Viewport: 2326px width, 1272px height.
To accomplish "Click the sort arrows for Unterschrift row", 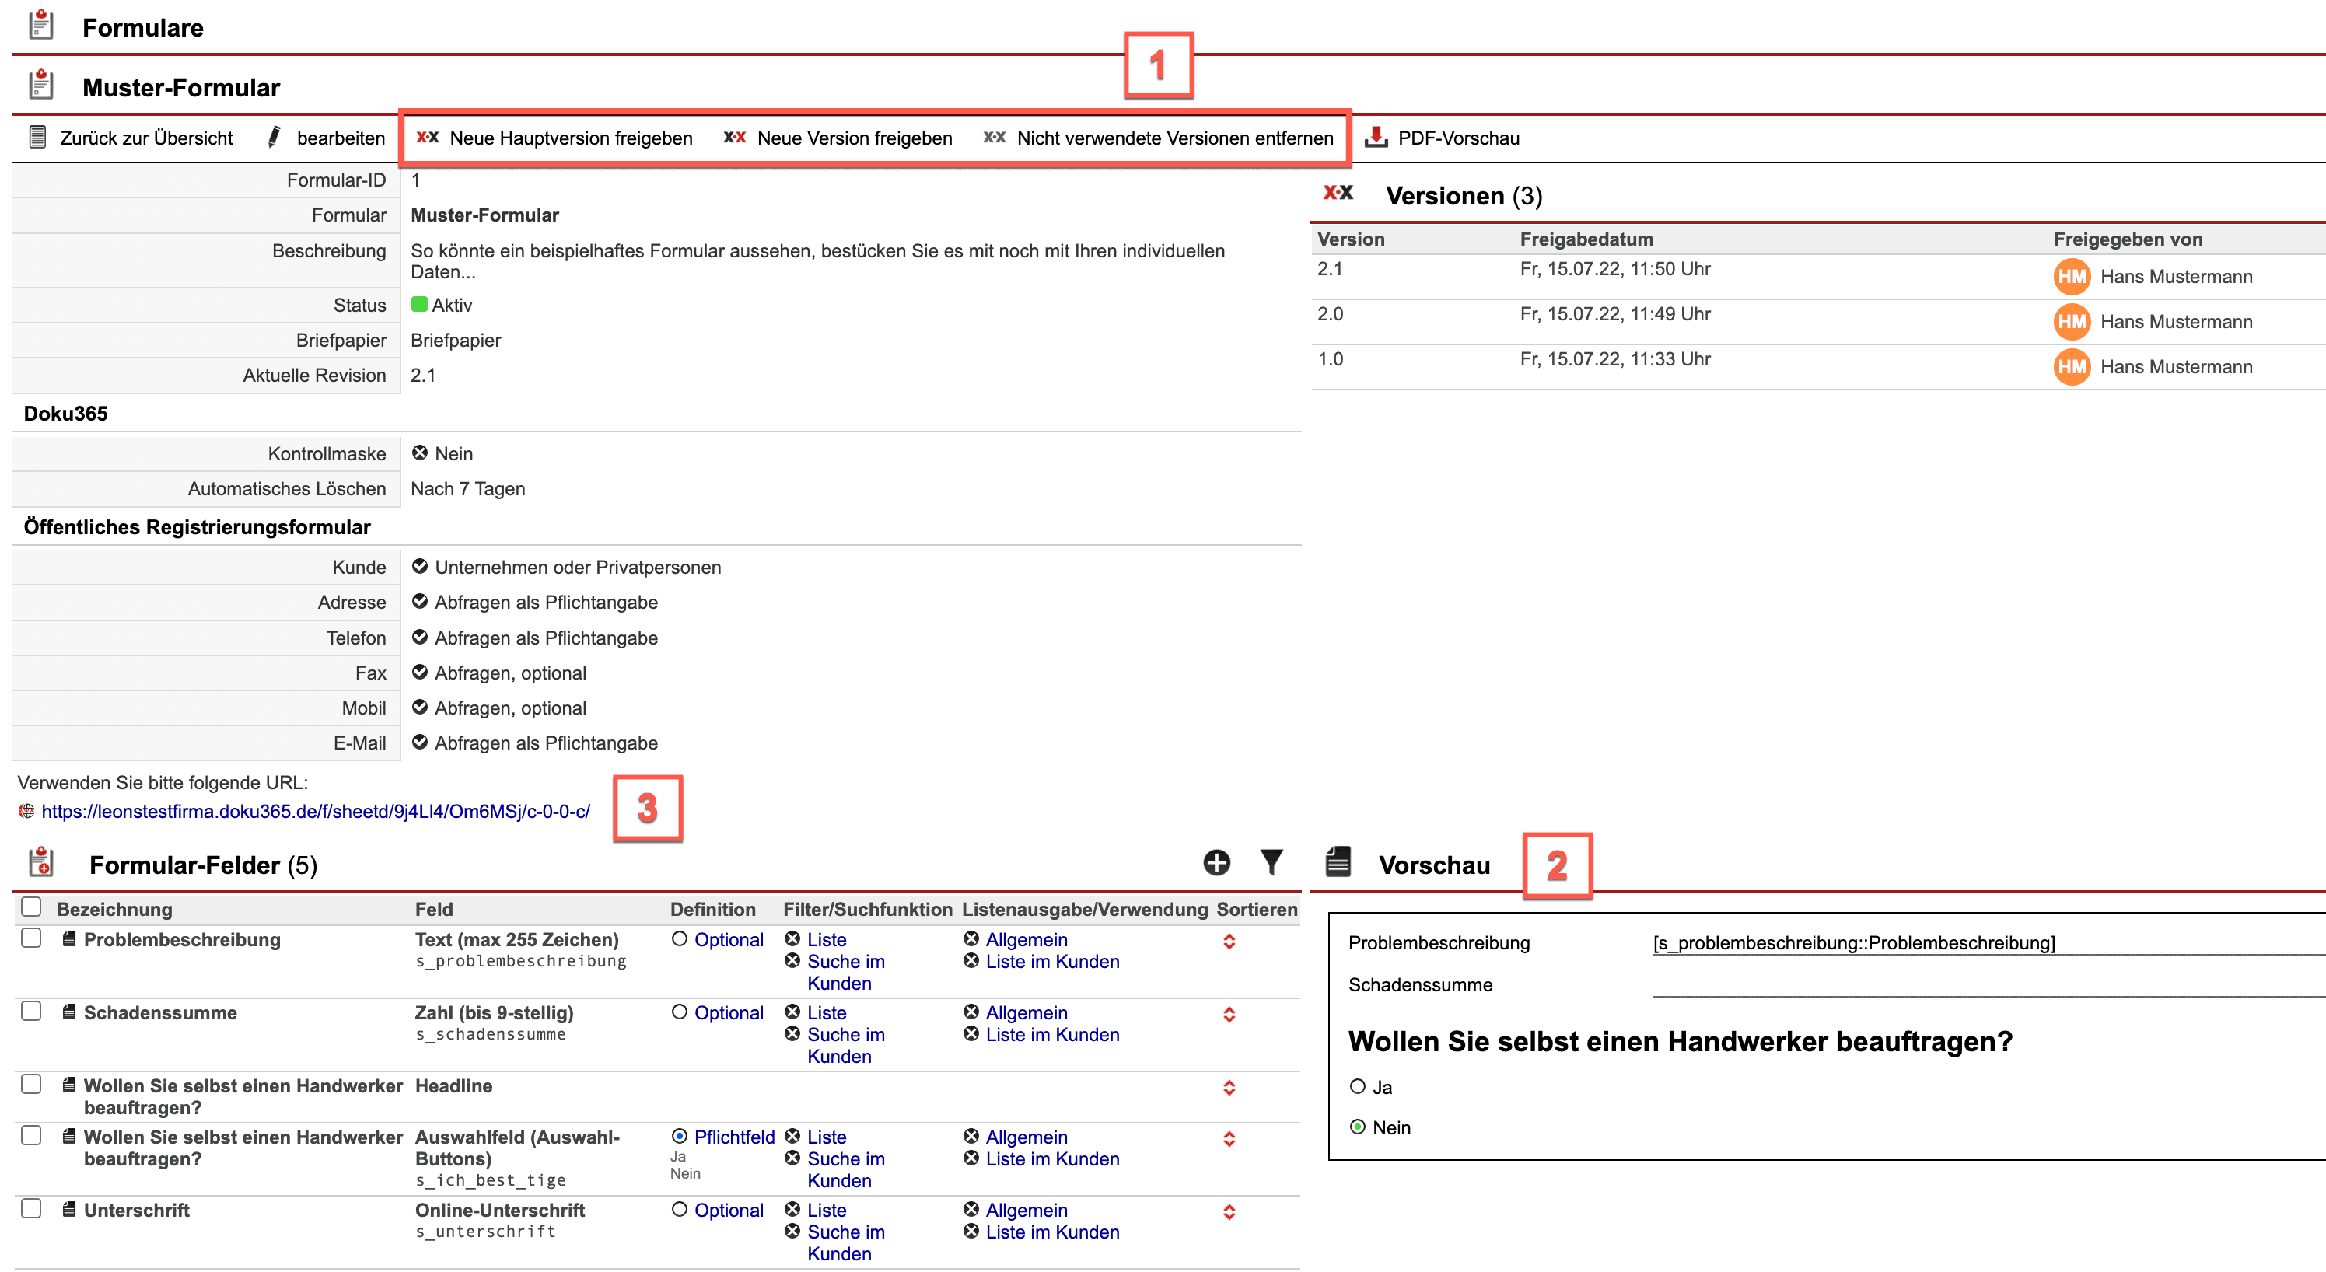I will pyautogui.click(x=1228, y=1212).
